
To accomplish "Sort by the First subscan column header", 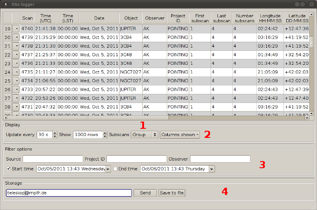I will (200, 18).
